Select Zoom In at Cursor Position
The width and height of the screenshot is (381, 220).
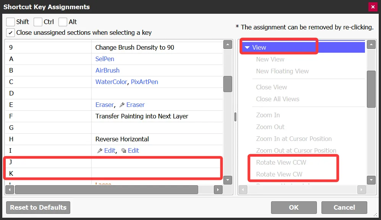(x=294, y=139)
